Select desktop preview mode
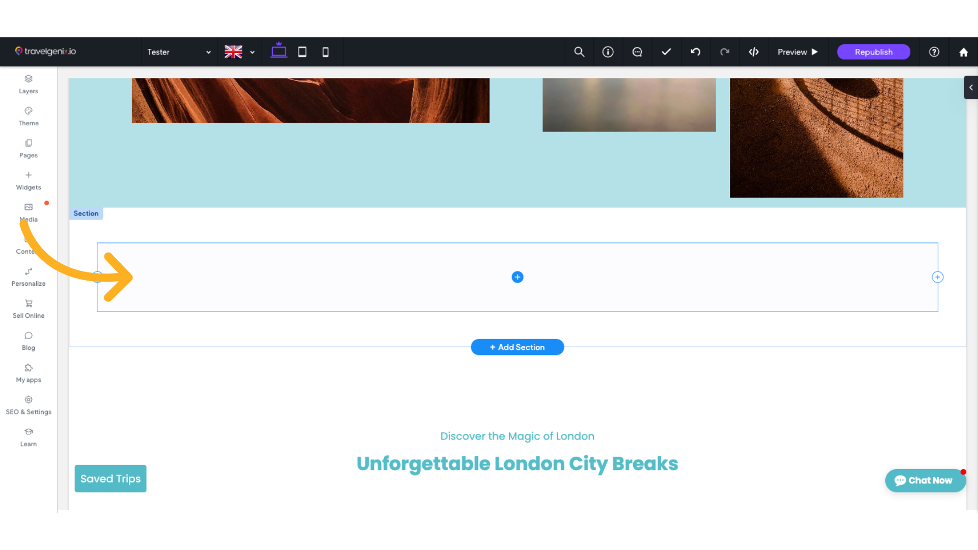Screen dimensions: 978x550 tap(279, 51)
